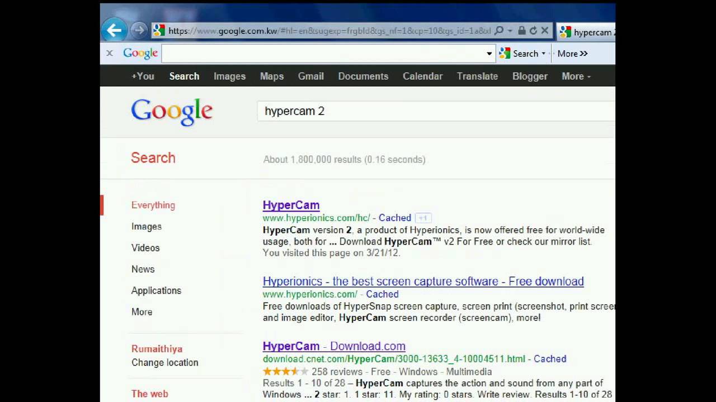Filter results by News in sidebar
Image resolution: width=716 pixels, height=402 pixels.
point(143,269)
